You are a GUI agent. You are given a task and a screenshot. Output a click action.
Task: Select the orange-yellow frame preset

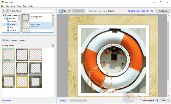pyautogui.click(x=22, y=82)
